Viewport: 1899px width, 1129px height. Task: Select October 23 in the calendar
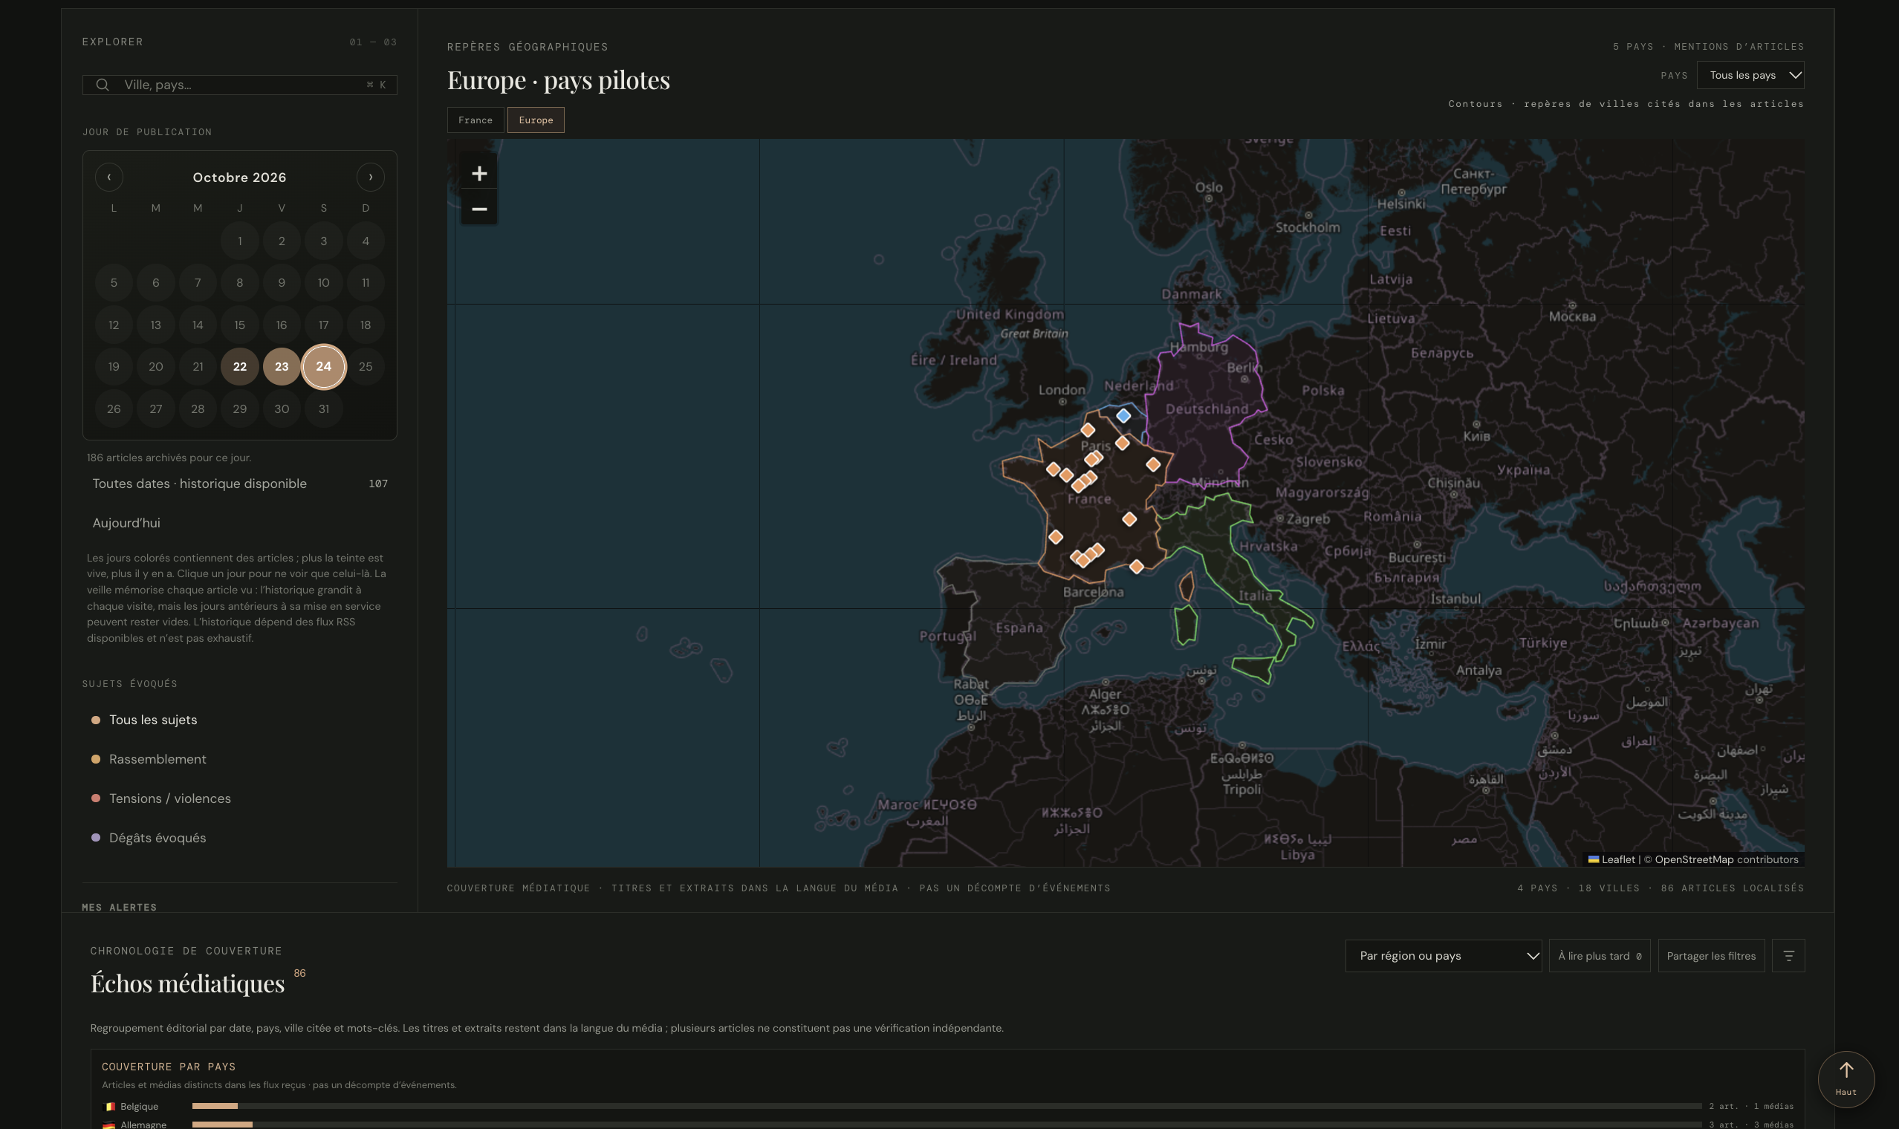(282, 367)
